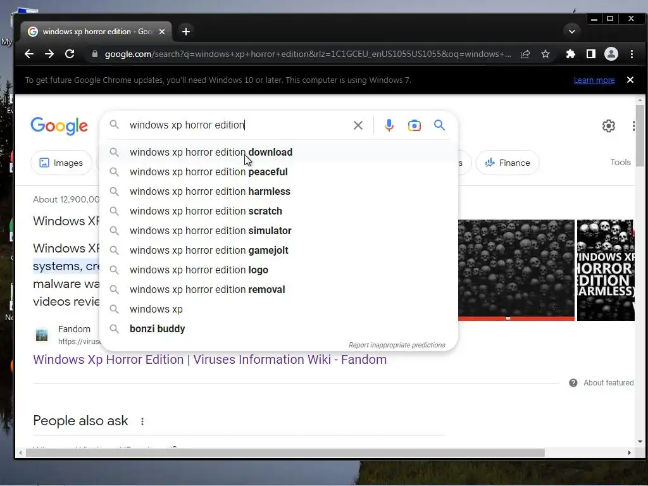Select suggestion 'windows xp horror edition removal'
Image resolution: width=648 pixels, height=486 pixels.
pos(279,290)
